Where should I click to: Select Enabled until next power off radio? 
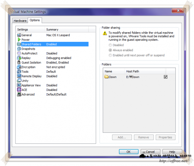[x=110, y=55]
